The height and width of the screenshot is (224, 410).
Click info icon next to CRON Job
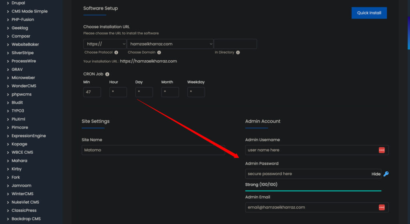107,74
